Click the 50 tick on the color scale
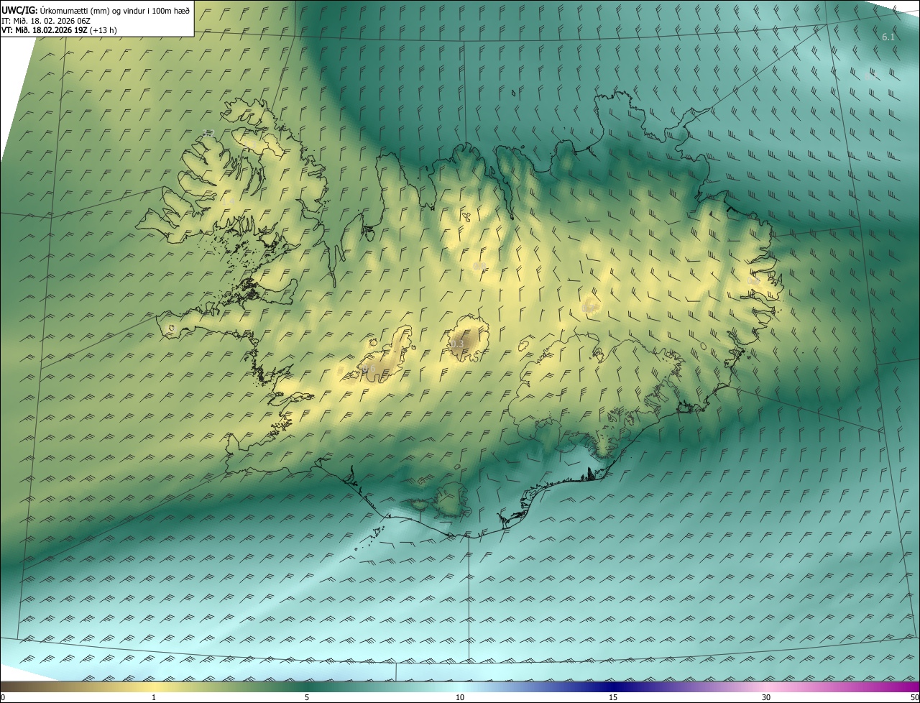Viewport: 920px width, 703px height. 914,697
